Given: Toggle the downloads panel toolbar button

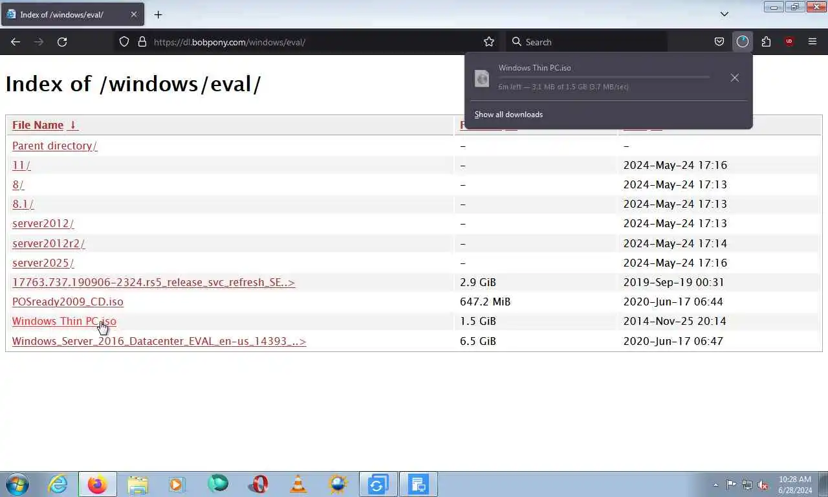Looking at the screenshot, I should [x=742, y=41].
